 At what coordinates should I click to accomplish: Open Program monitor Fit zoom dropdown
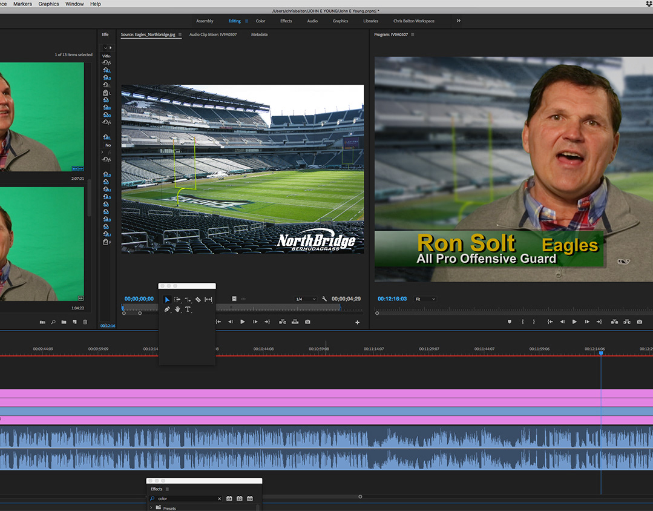click(x=425, y=299)
